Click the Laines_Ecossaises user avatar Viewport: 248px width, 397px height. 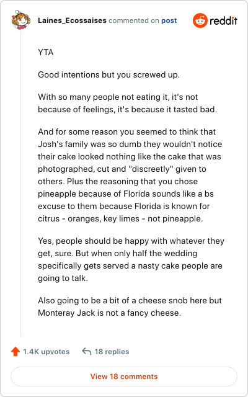click(x=20, y=20)
